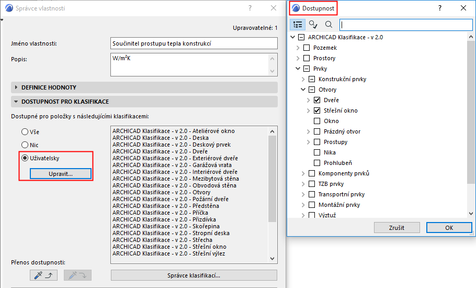The height and width of the screenshot is (288, 476).
Task: Uncheck the Dveře checkbox
Action: (x=317, y=100)
